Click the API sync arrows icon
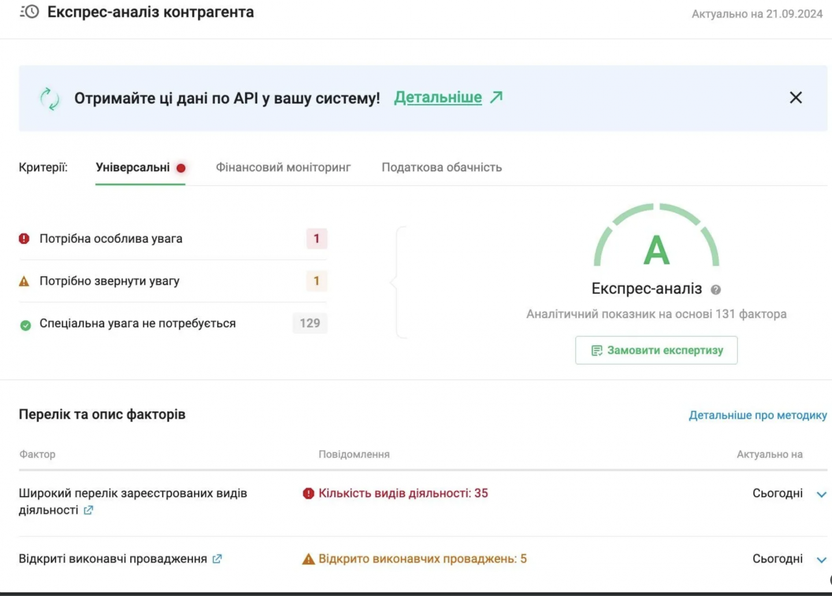Screen dimensions: 832x596 (50, 98)
